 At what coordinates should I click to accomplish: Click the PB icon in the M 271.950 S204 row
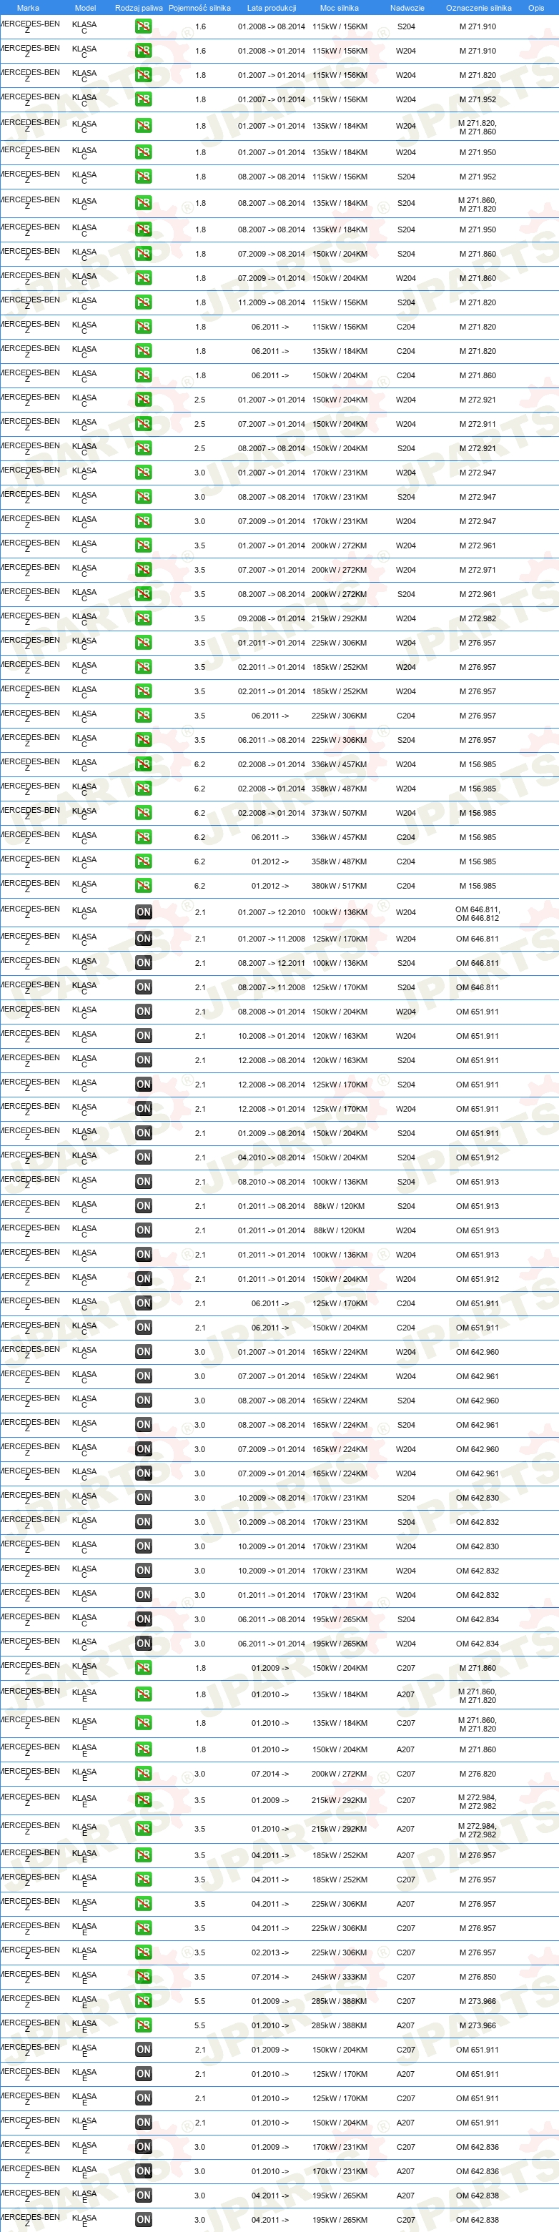[143, 229]
